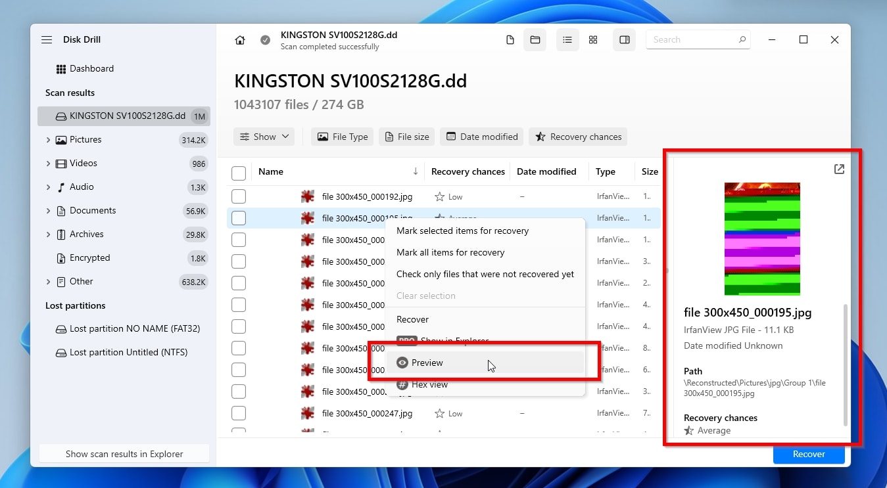Check the box on the row just above 300x450_000247.jpg
Image resolution: width=887 pixels, height=488 pixels.
click(239, 391)
